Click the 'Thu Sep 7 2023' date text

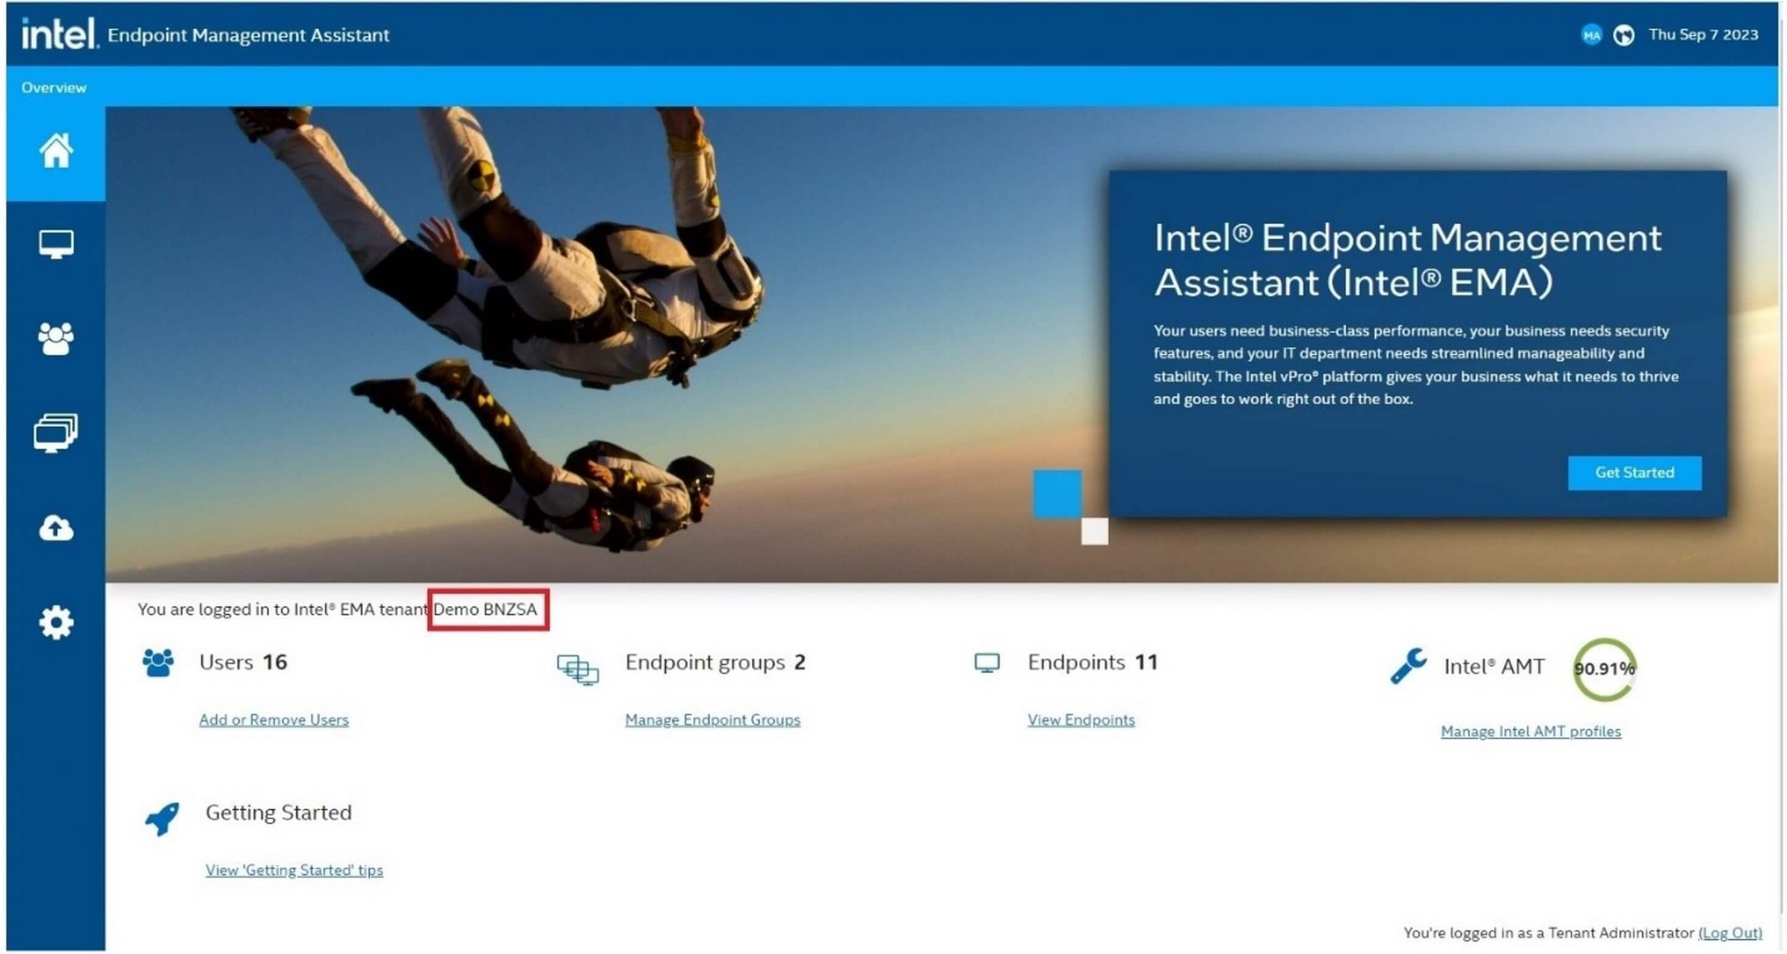pos(1703,35)
